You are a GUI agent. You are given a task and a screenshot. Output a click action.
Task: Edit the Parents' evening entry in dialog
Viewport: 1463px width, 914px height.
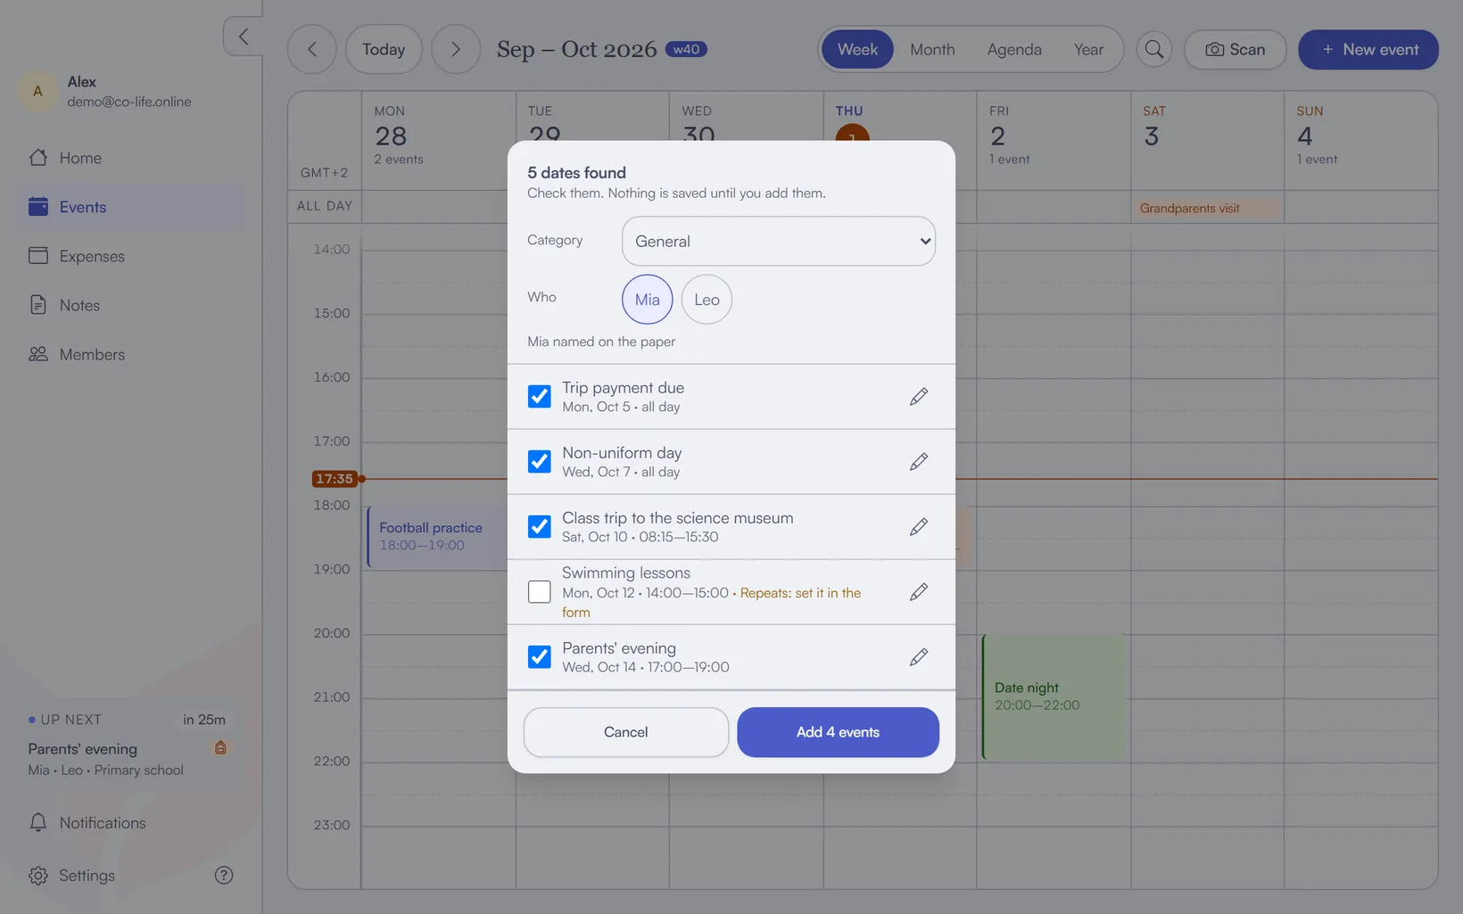[x=919, y=657]
